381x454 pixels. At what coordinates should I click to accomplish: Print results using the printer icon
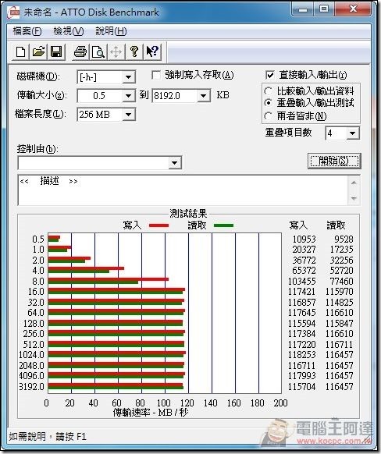(x=80, y=52)
